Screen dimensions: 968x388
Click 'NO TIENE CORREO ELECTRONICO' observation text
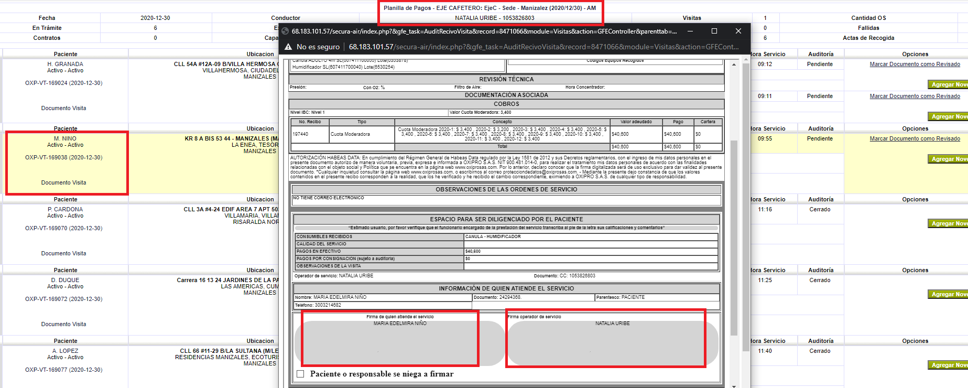[328, 198]
